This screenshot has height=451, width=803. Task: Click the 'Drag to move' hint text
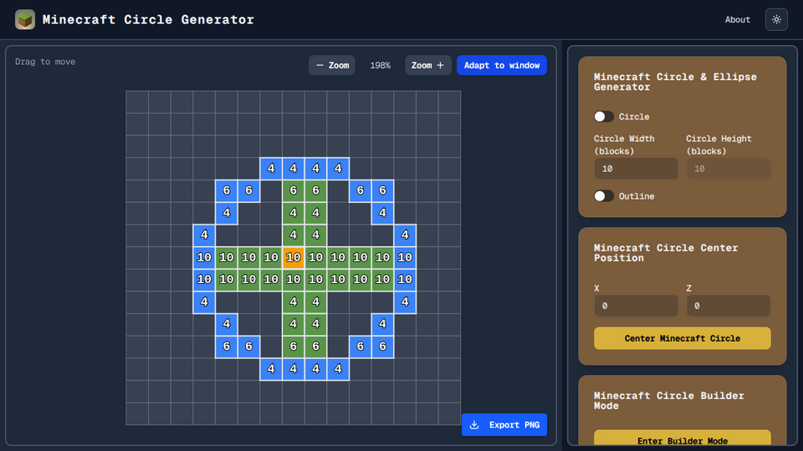tap(45, 62)
